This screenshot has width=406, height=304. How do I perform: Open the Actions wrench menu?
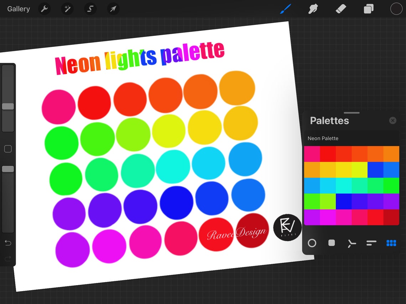(x=44, y=9)
